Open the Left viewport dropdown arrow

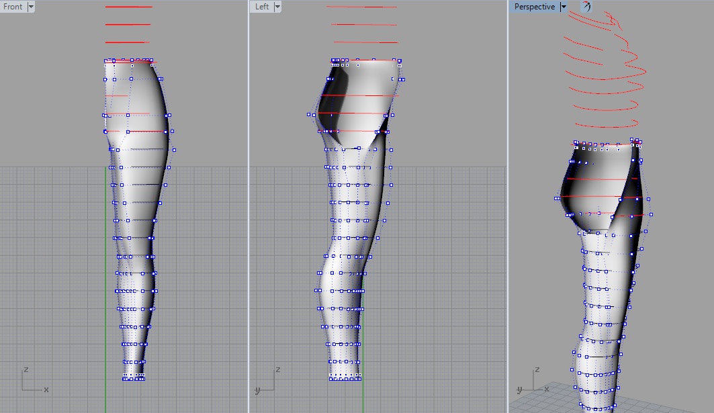[x=277, y=6]
